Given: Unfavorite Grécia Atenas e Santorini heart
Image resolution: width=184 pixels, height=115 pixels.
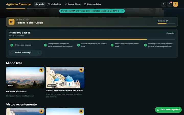Looking at the screenshot, I should pyautogui.click(x=81, y=70).
